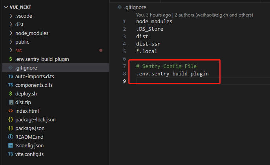The width and height of the screenshot is (270, 165).
Task: Place cursor on empty line 9
Action: pos(177,81)
